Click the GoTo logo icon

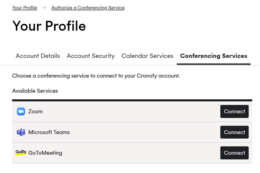pos(21,152)
